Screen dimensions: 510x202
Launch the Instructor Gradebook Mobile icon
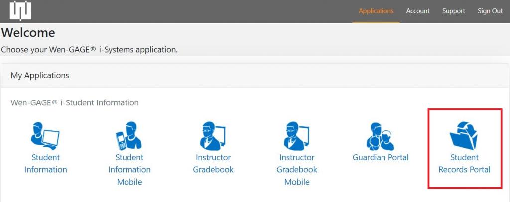[x=297, y=136]
